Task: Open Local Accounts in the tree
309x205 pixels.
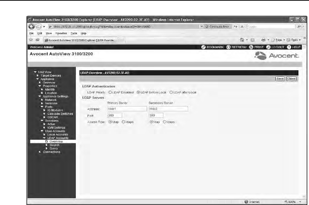Action: coord(58,134)
